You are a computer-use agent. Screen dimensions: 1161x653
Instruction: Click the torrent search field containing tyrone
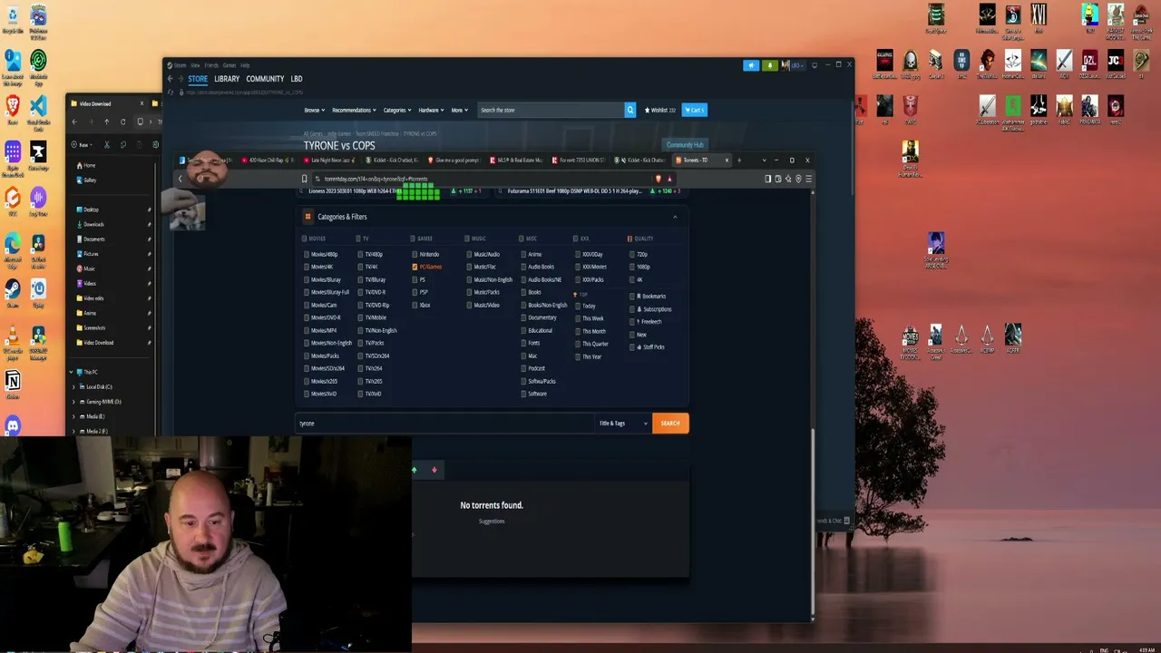pos(444,424)
